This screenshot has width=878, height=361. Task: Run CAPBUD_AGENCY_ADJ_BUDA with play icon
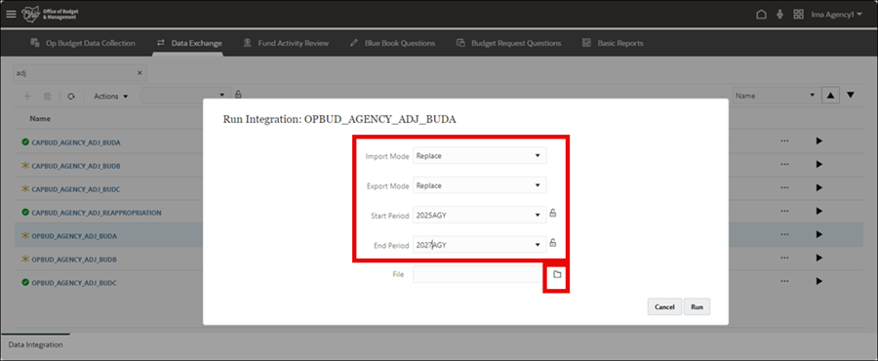coord(819,141)
